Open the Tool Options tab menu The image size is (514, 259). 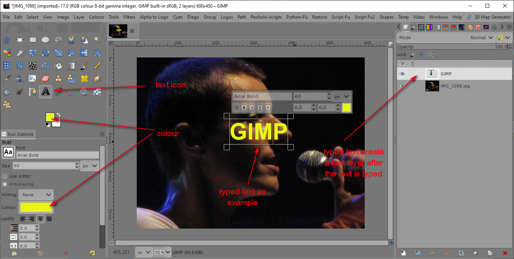pyautogui.click(x=102, y=134)
